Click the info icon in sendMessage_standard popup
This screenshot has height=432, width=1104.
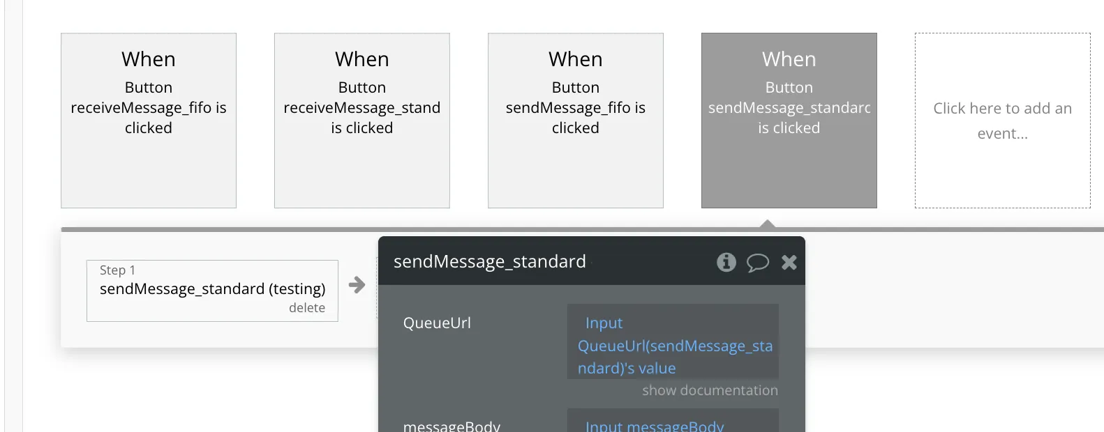(x=726, y=262)
